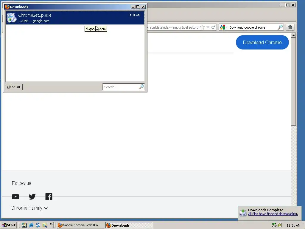Maximize the Firefox browser window
Screen dimensions: 305x229
click(x=288, y=5)
